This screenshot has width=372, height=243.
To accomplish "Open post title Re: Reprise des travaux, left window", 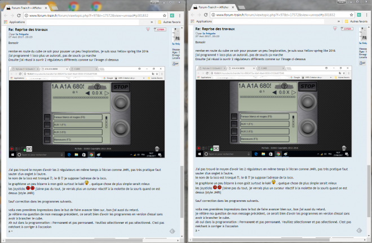I will coord(28,30).
